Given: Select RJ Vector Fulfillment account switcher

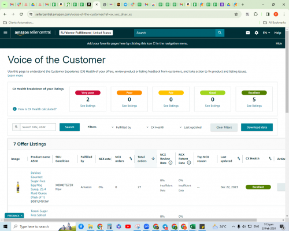Looking at the screenshot, I should [86, 33].
